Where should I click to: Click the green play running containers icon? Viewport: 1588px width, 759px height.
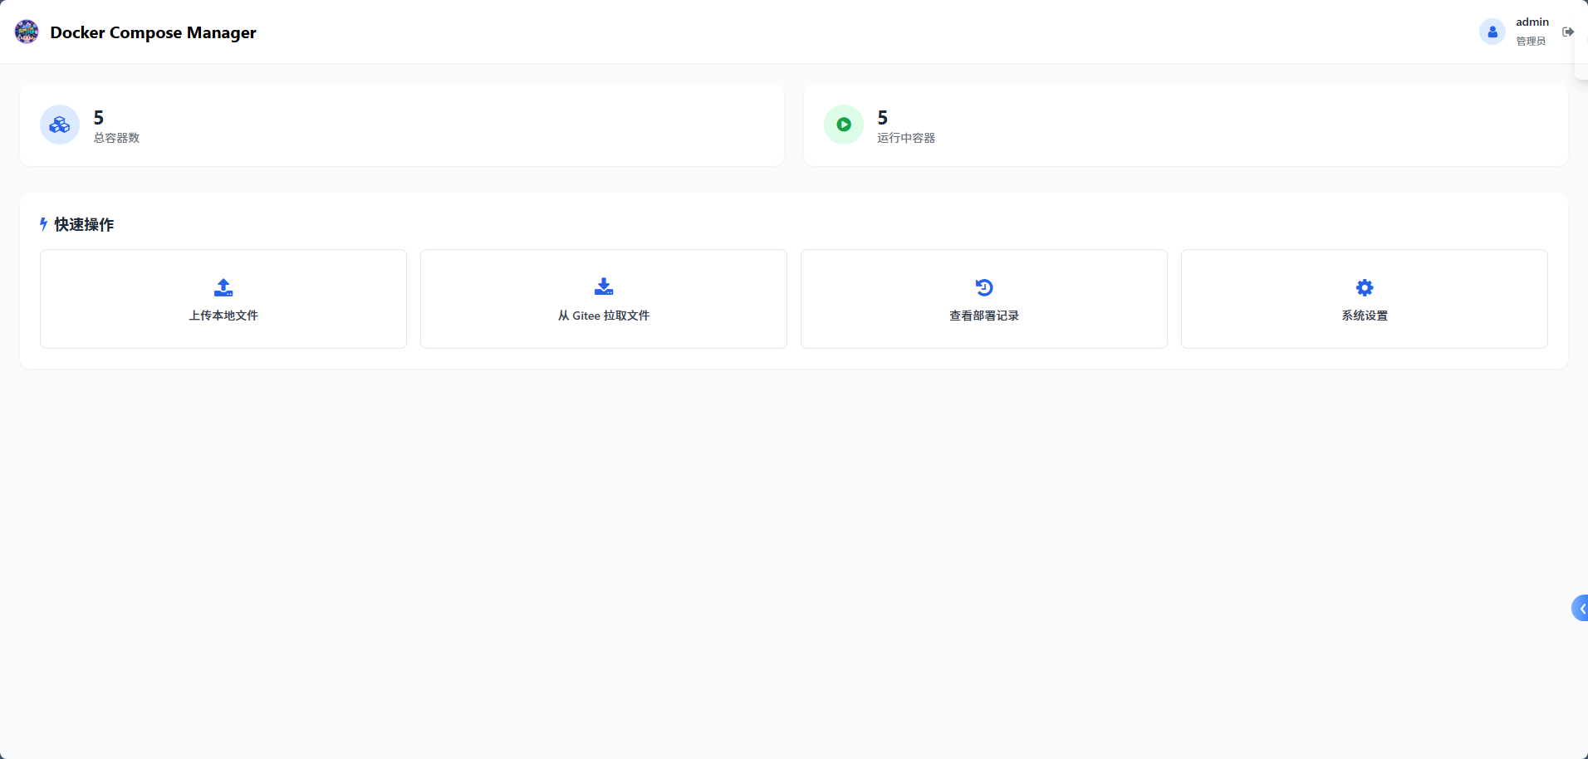(844, 125)
